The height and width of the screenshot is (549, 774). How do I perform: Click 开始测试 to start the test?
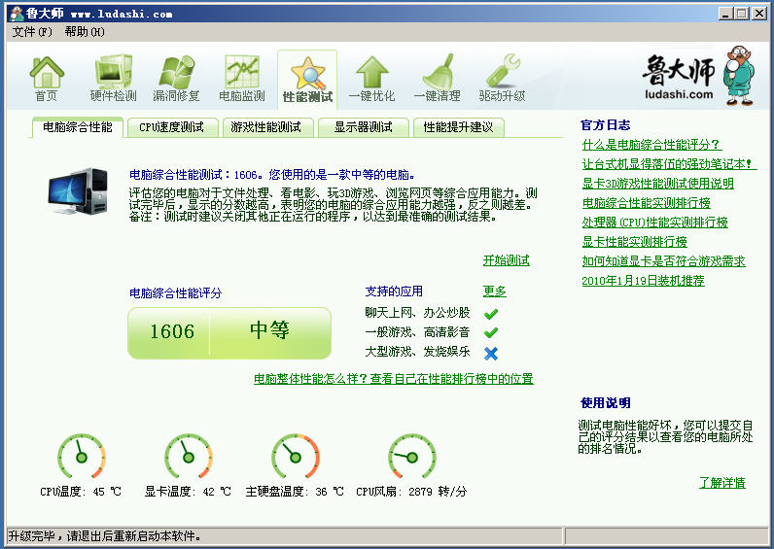[x=506, y=260]
